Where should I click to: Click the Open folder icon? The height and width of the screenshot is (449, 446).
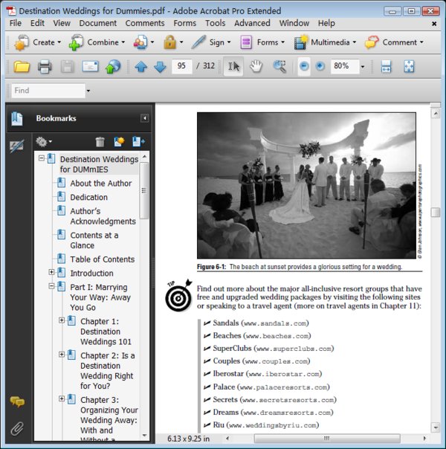[x=22, y=66]
